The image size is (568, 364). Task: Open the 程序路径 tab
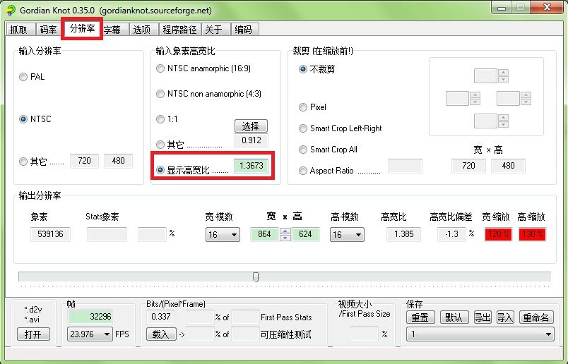(x=179, y=30)
